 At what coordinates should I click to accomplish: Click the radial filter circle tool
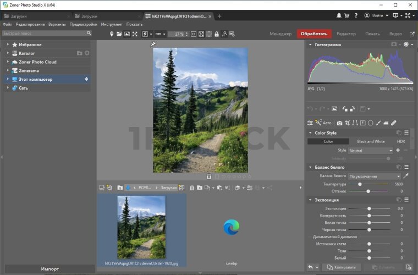click(371, 123)
